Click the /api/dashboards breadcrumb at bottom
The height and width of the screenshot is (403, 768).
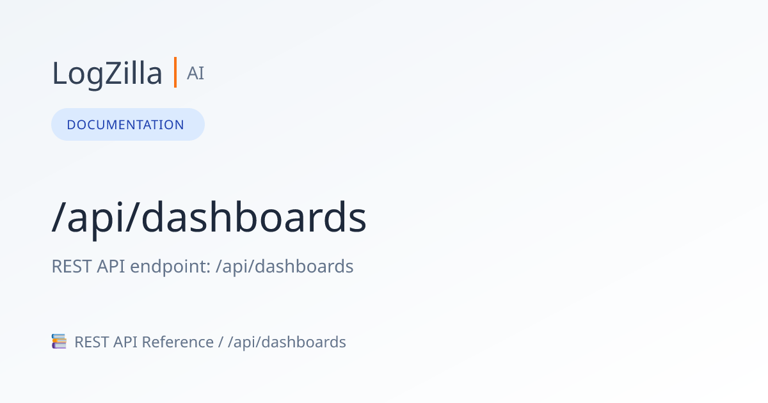[x=287, y=342]
